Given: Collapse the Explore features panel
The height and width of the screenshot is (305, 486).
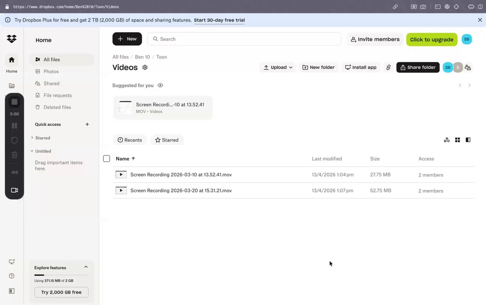Looking at the screenshot, I should coord(86,267).
